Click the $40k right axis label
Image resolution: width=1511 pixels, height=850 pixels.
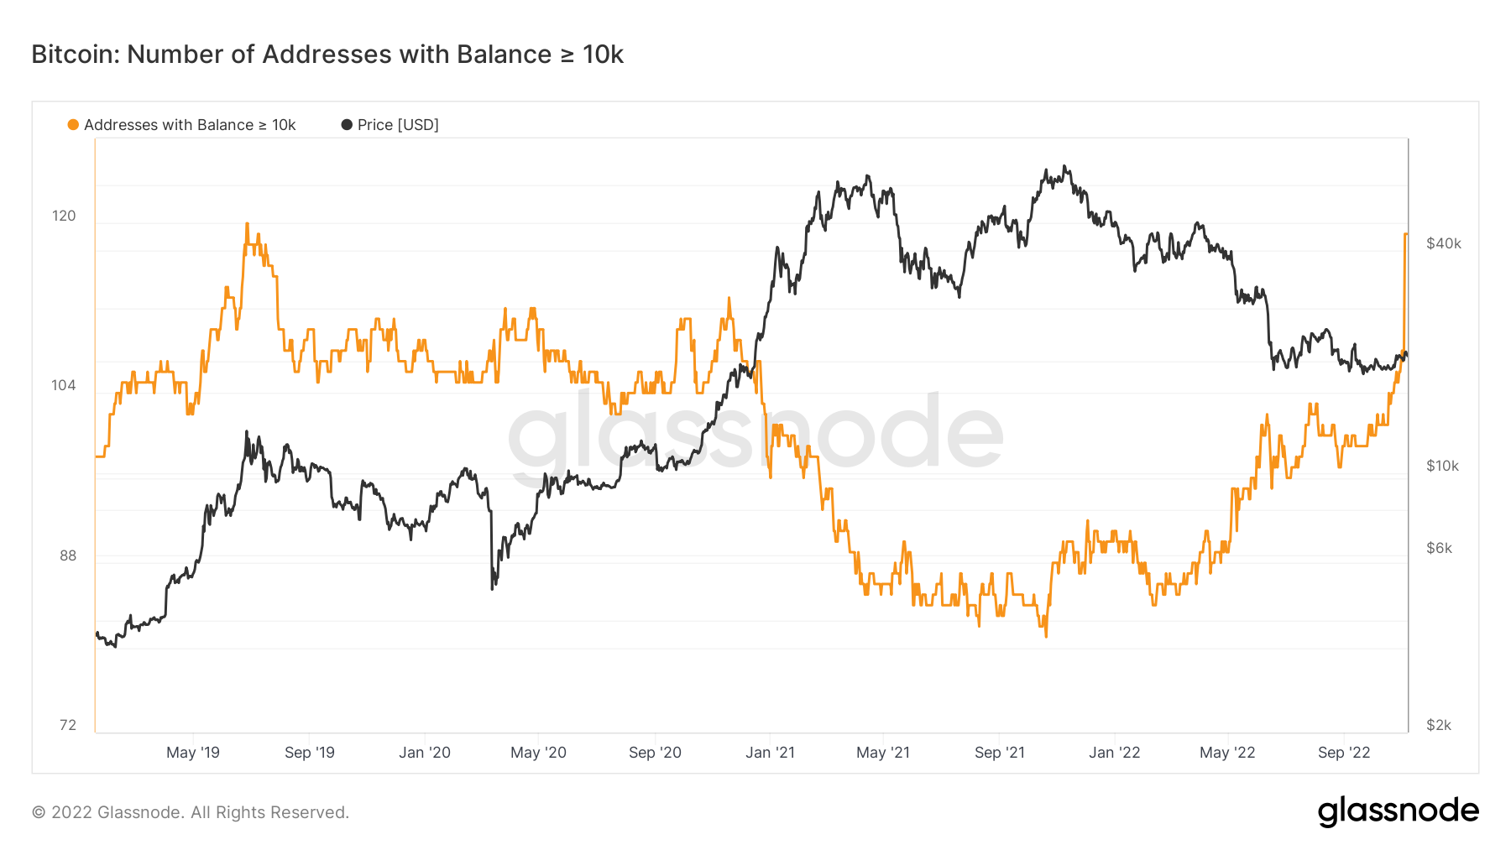click(1444, 243)
